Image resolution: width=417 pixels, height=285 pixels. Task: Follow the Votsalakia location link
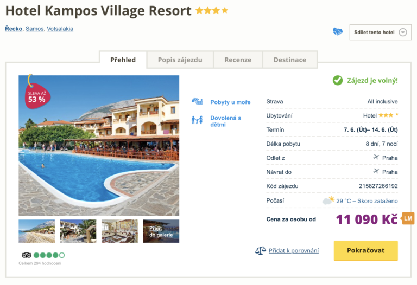[60, 29]
